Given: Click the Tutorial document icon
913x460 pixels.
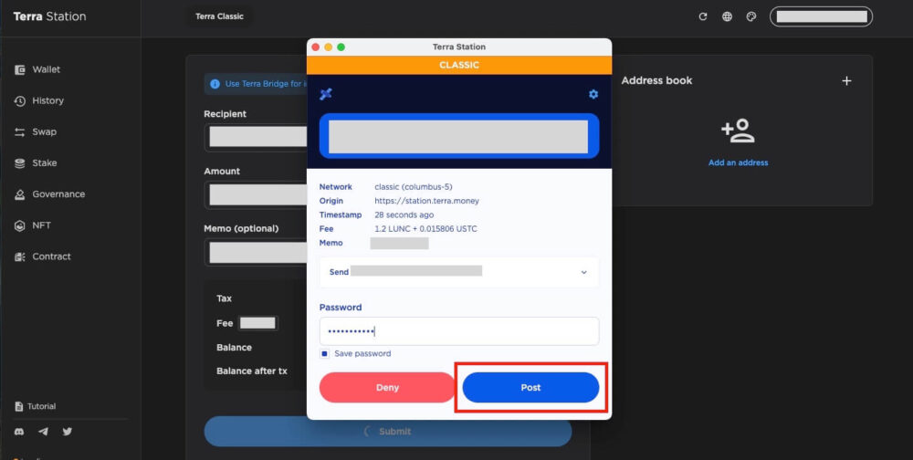Looking at the screenshot, I should point(18,406).
